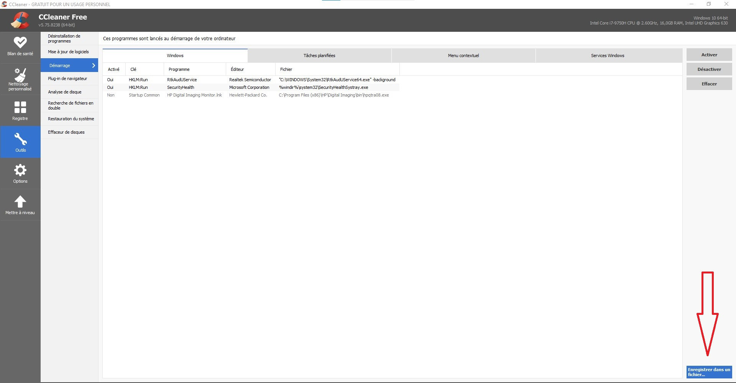
Task: Open Plug-in de navigateur section
Action: pos(69,79)
